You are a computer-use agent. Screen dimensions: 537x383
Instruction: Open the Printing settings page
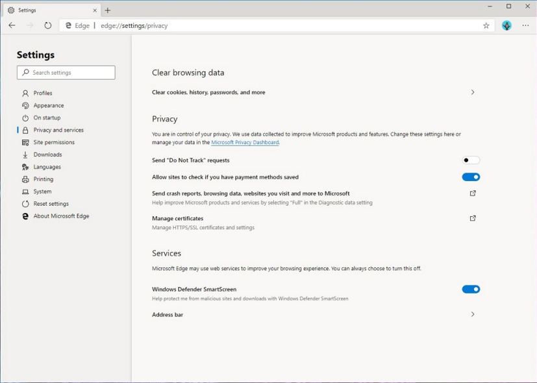click(43, 179)
